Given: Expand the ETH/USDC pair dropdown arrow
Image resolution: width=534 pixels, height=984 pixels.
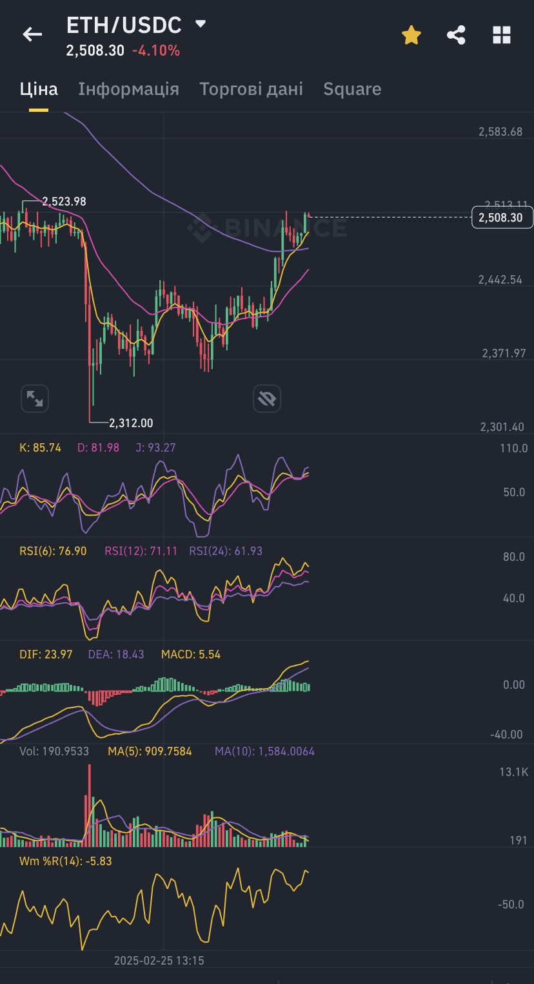Looking at the screenshot, I should coord(201,25).
